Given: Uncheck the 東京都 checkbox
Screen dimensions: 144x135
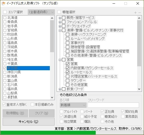Looking at the screenshot, I should pos(5,68).
